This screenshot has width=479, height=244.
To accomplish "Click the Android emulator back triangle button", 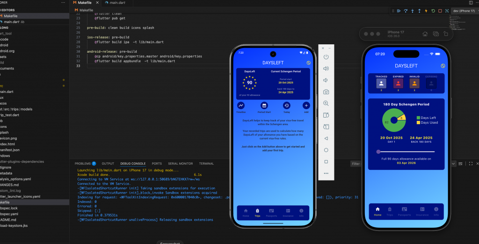I will (326, 138).
